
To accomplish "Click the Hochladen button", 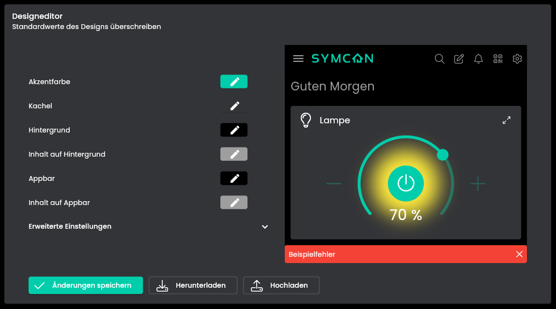I will 281,285.
